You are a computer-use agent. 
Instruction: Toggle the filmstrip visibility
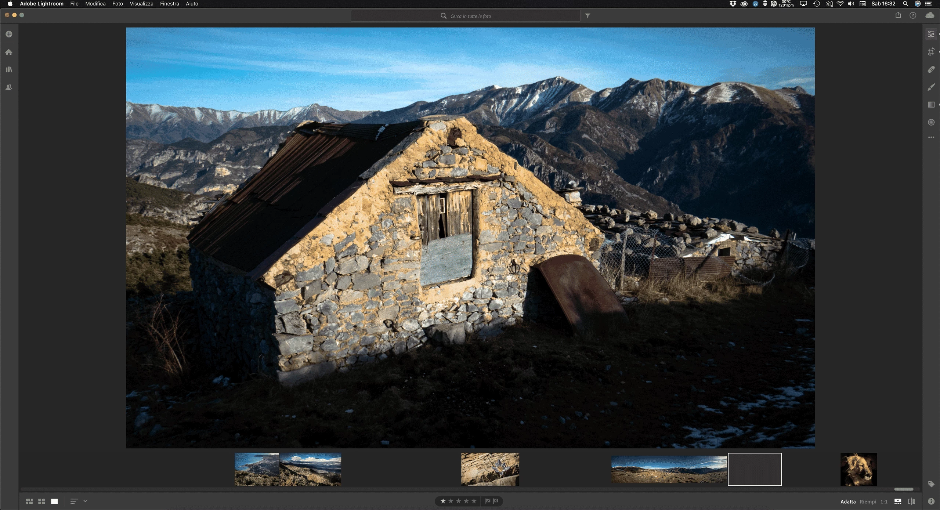click(x=898, y=501)
